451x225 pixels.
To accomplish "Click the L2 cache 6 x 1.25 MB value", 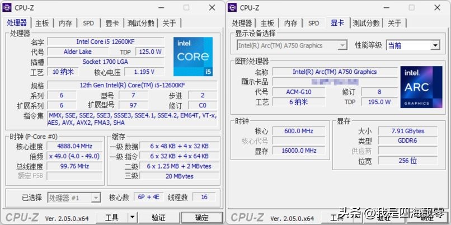I will (180, 166).
